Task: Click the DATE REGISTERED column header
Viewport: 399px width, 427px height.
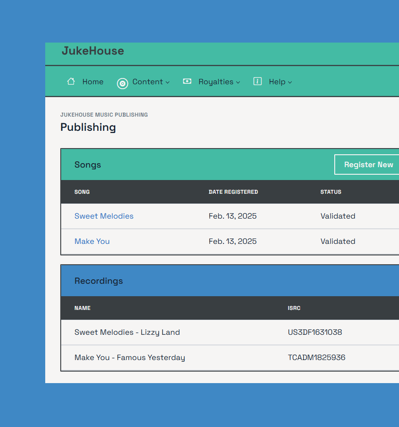Action: 233,192
